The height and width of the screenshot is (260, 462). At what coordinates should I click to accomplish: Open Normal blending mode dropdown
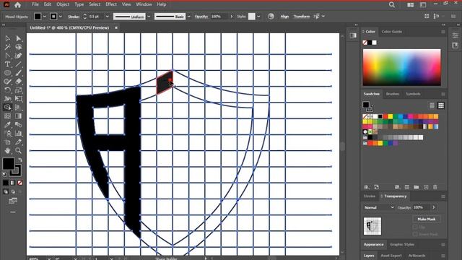[379, 207]
